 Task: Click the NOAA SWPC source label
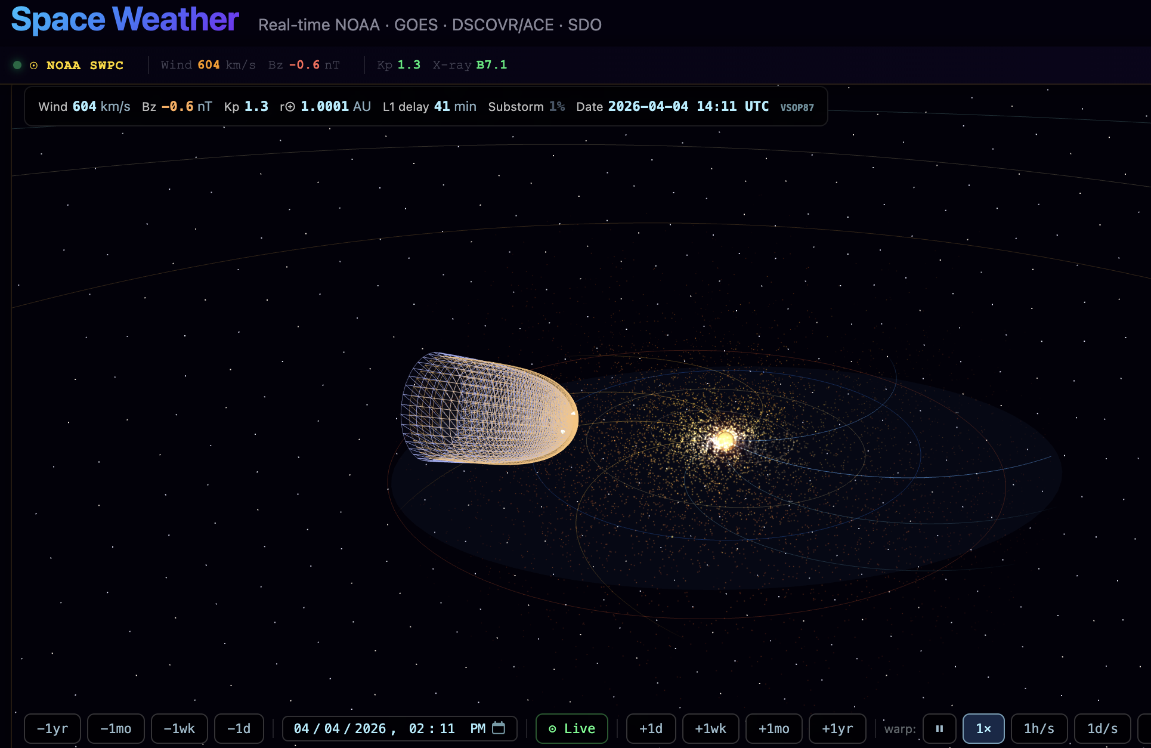click(x=85, y=65)
